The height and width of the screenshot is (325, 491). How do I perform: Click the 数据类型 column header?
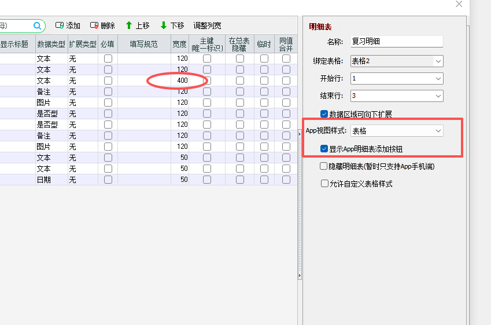tap(51, 44)
